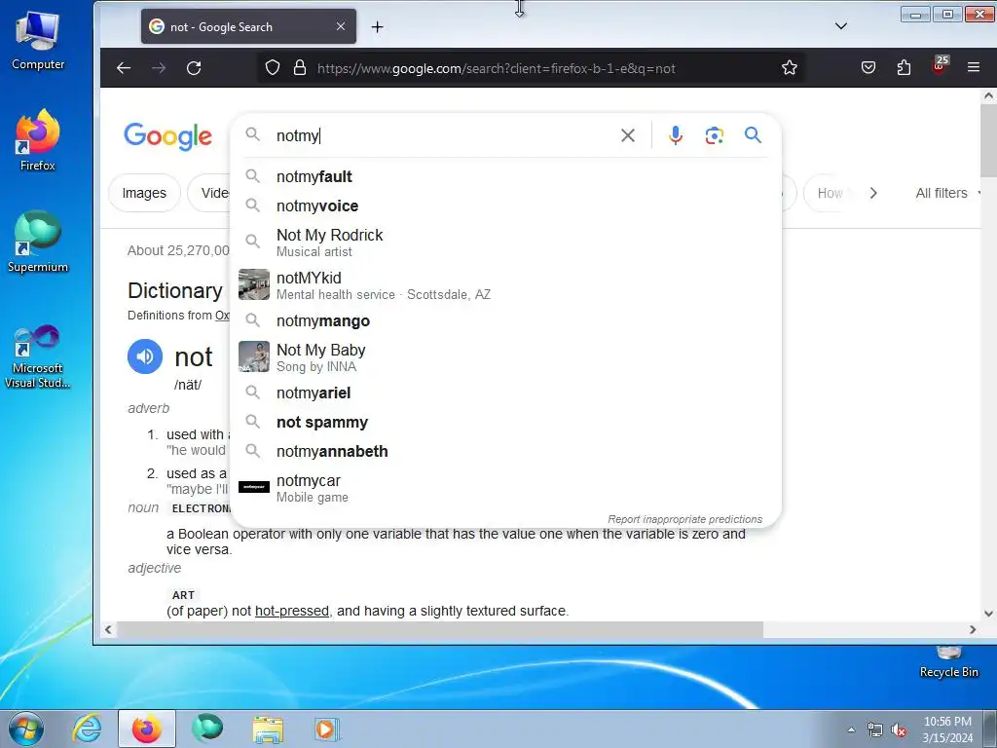
Task: Open the Firefox hamburger menu
Action: pyautogui.click(x=973, y=67)
